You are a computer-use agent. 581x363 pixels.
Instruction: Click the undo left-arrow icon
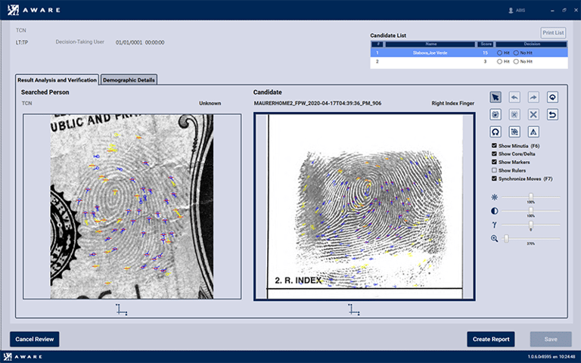514,97
